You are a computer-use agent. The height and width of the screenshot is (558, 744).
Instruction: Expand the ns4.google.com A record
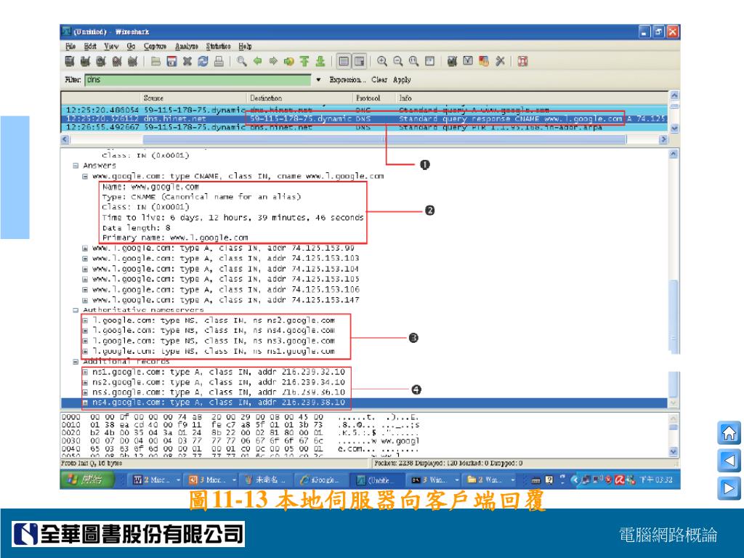click(x=85, y=403)
